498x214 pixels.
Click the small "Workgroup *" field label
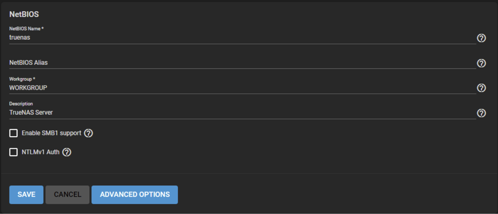coord(21,79)
